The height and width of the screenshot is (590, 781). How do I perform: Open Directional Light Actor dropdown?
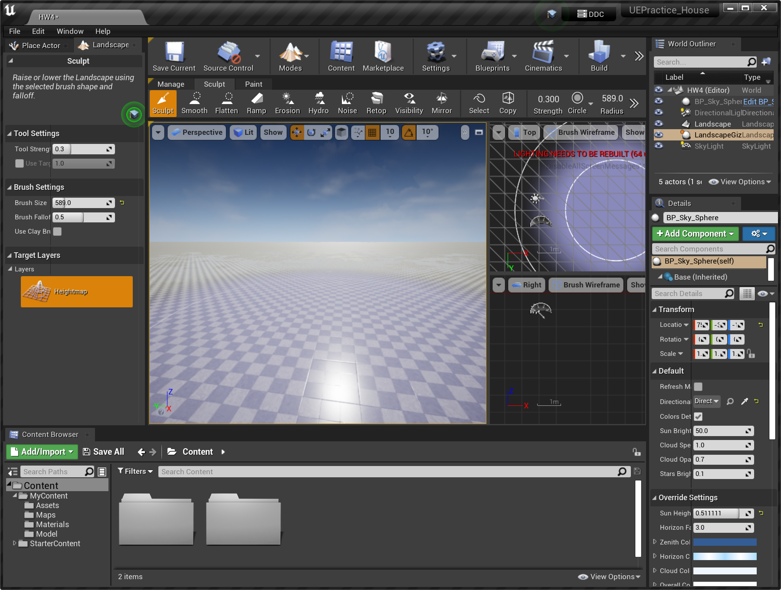pos(707,401)
